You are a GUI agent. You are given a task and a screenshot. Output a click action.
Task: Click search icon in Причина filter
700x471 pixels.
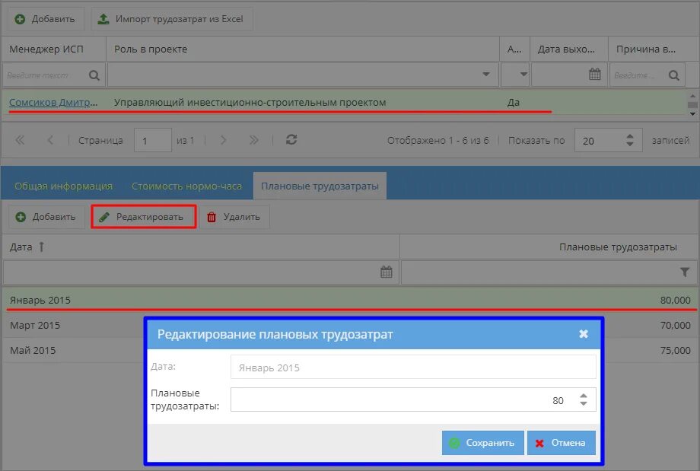click(x=674, y=75)
